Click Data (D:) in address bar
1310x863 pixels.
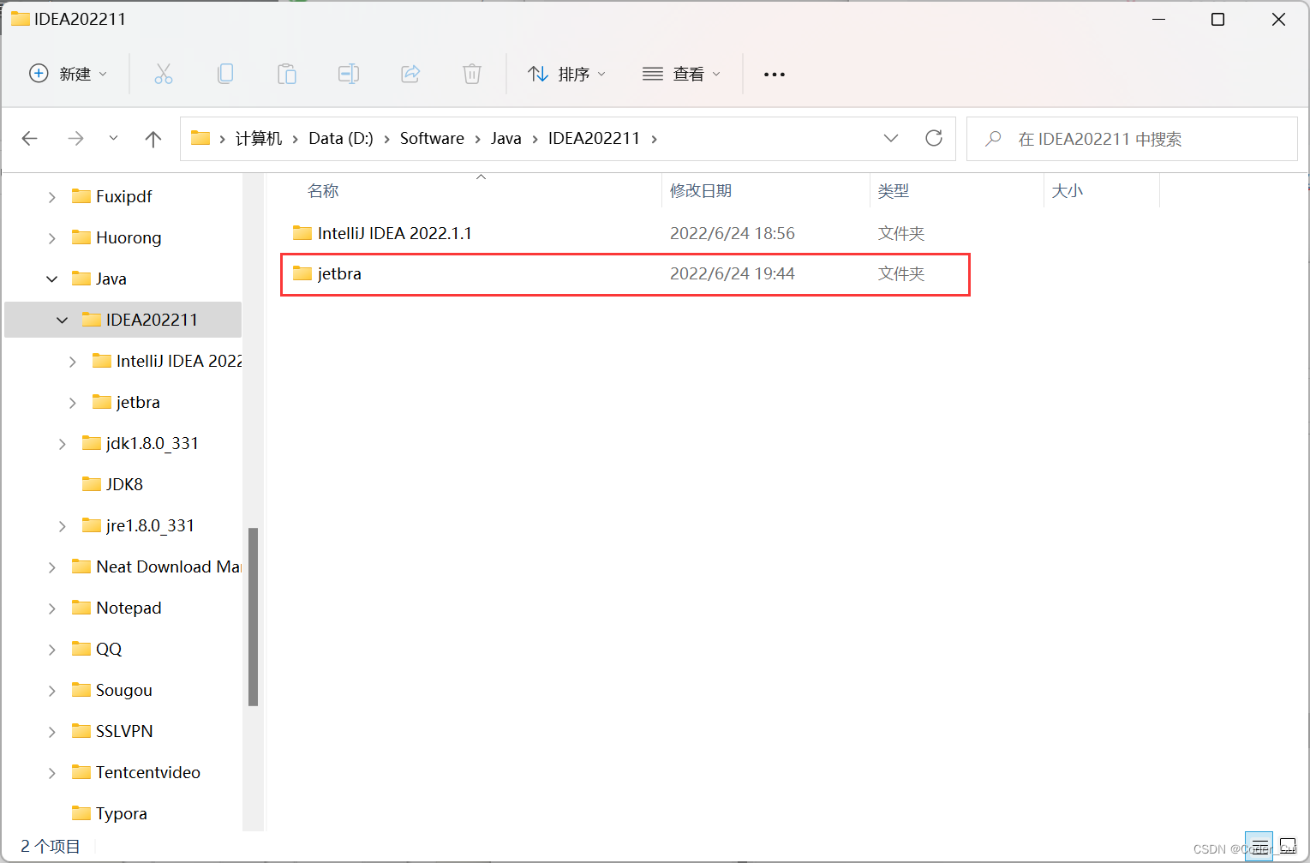pos(341,138)
